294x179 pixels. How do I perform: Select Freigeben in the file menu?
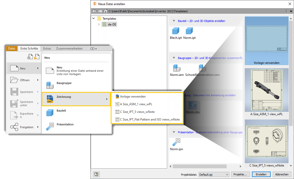[x=24, y=127]
